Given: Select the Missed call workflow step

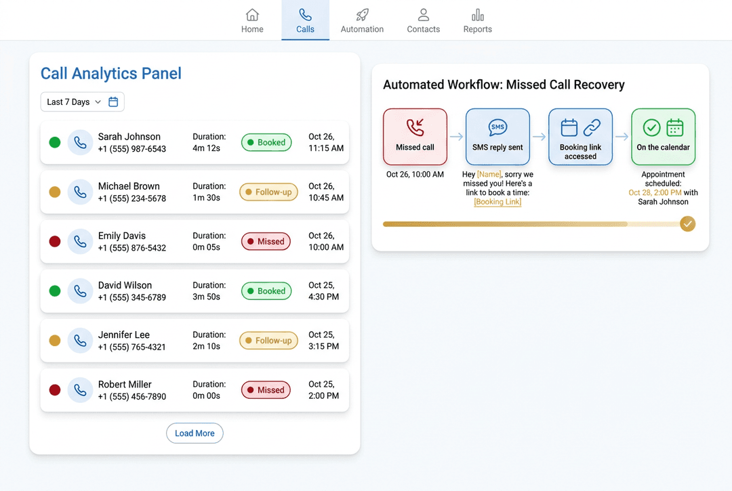Looking at the screenshot, I should [415, 137].
